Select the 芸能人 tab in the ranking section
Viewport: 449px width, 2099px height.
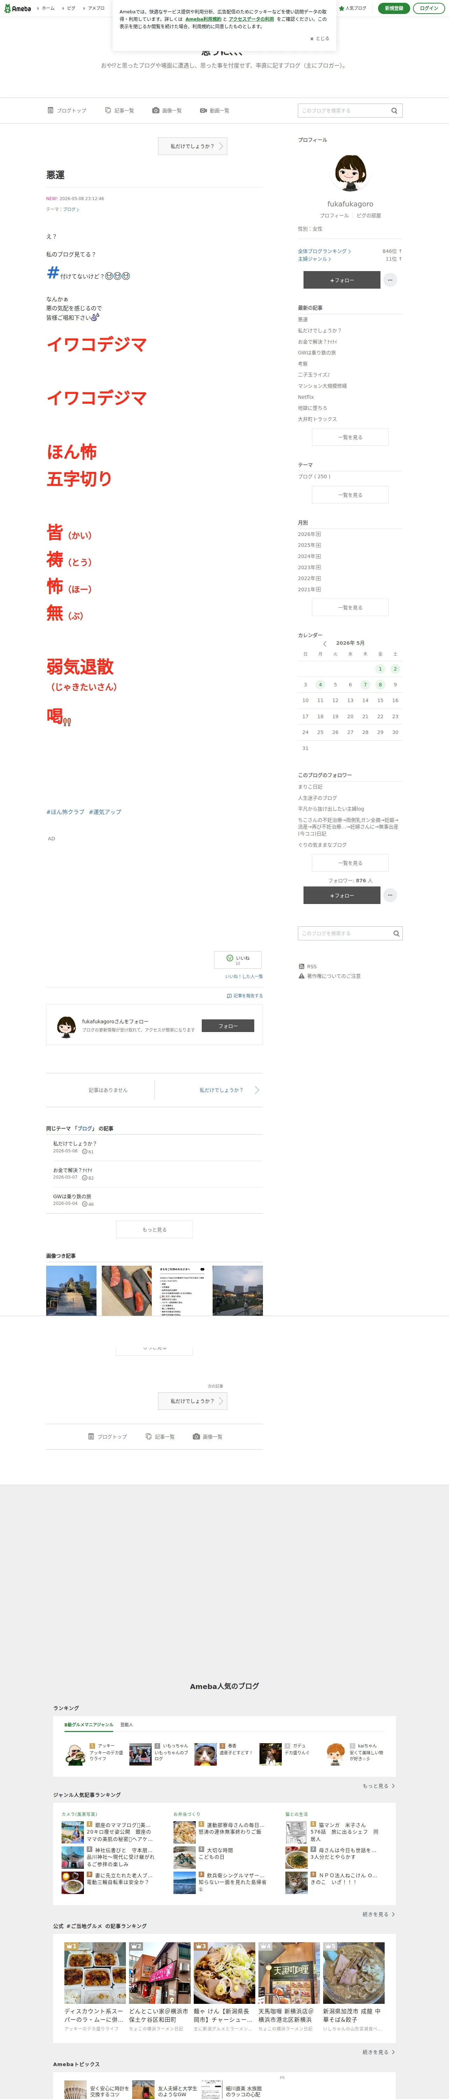tap(126, 1725)
